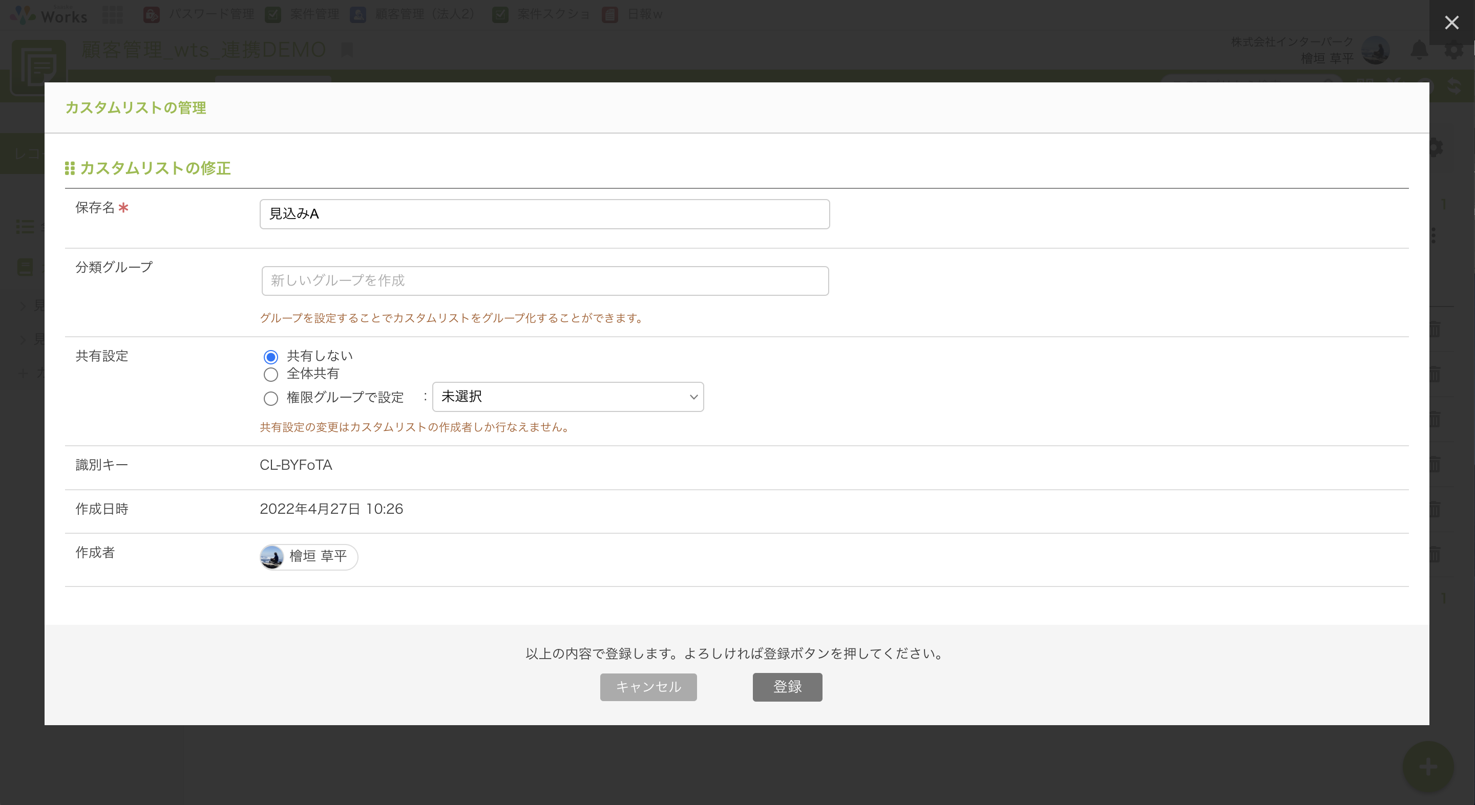Screen dimensions: 1475x805
Task: Click the 顧客管理 purple person icon
Action: click(x=359, y=15)
